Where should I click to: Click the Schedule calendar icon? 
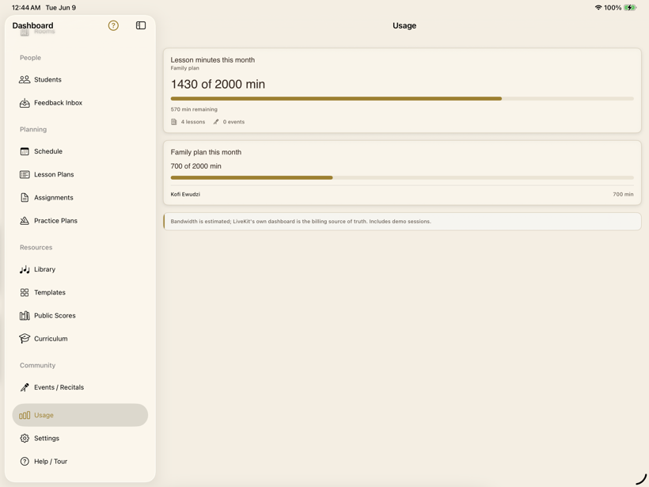(25, 151)
